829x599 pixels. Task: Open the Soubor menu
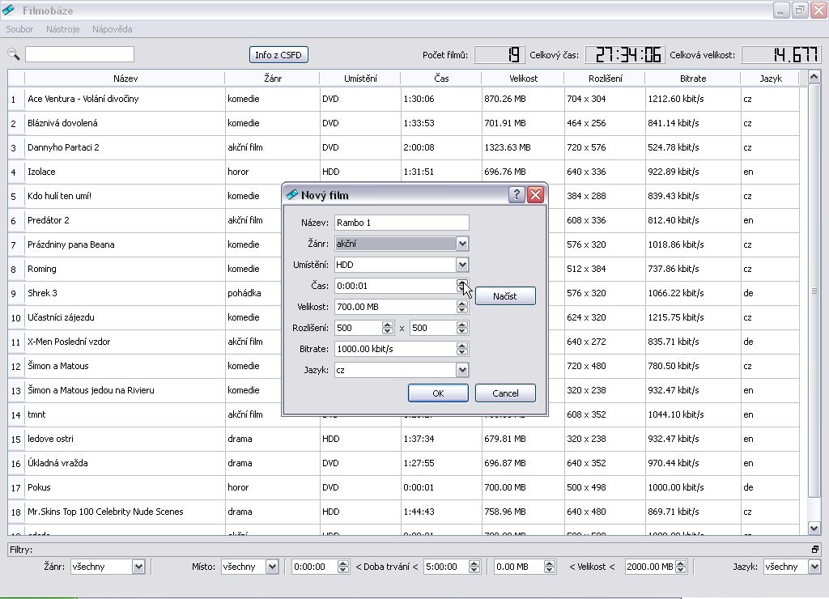click(x=19, y=29)
